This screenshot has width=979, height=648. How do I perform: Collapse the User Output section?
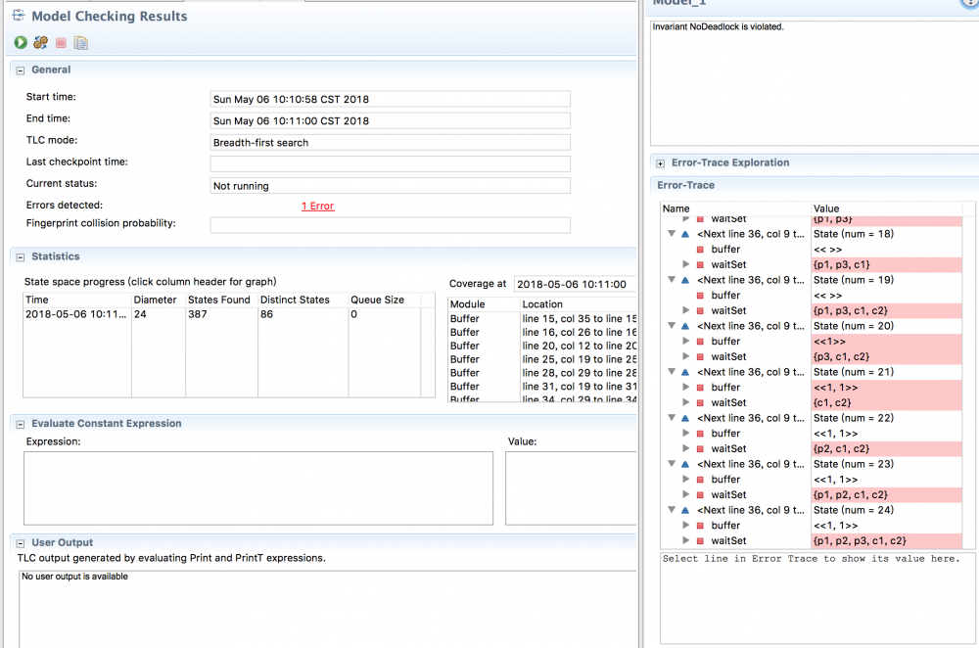point(21,543)
